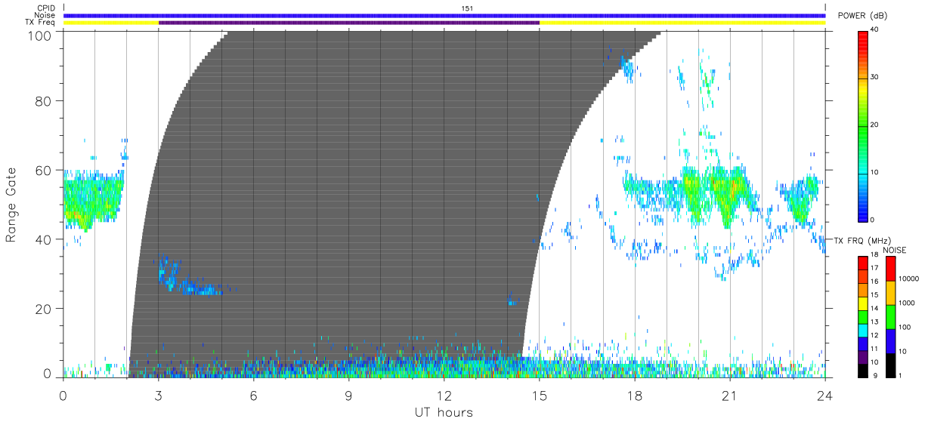Select the purple TX Freq segment
The height and width of the screenshot is (428, 928).
349,23
